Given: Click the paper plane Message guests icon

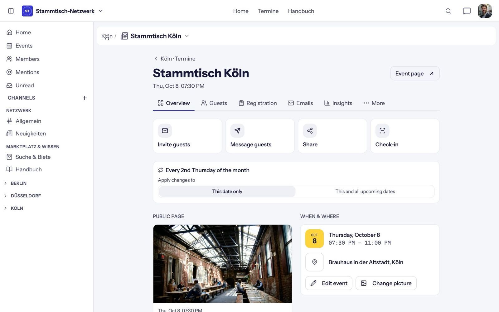Looking at the screenshot, I should [237, 131].
